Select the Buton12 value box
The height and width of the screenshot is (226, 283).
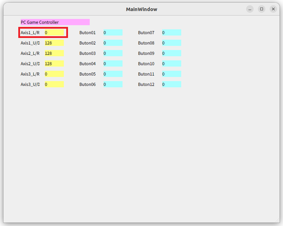coord(171,84)
